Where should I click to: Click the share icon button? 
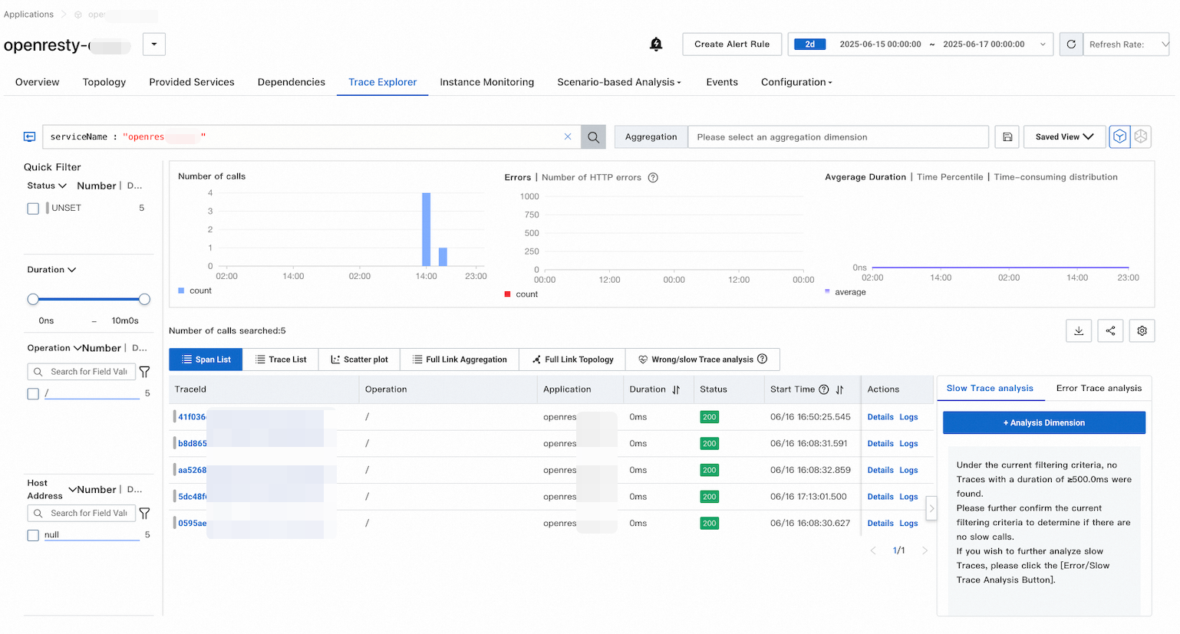click(1110, 331)
